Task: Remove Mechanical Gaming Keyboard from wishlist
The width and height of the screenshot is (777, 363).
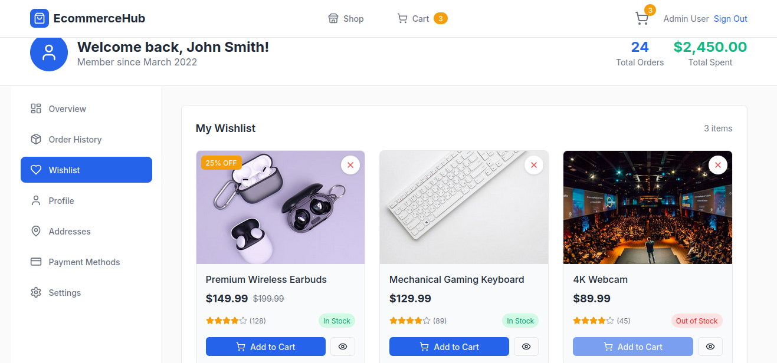Action: pyautogui.click(x=534, y=165)
